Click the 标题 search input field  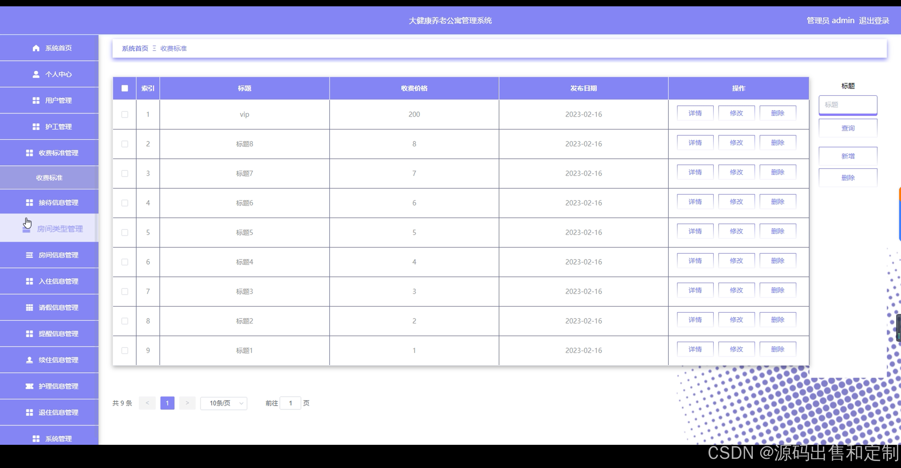click(848, 105)
